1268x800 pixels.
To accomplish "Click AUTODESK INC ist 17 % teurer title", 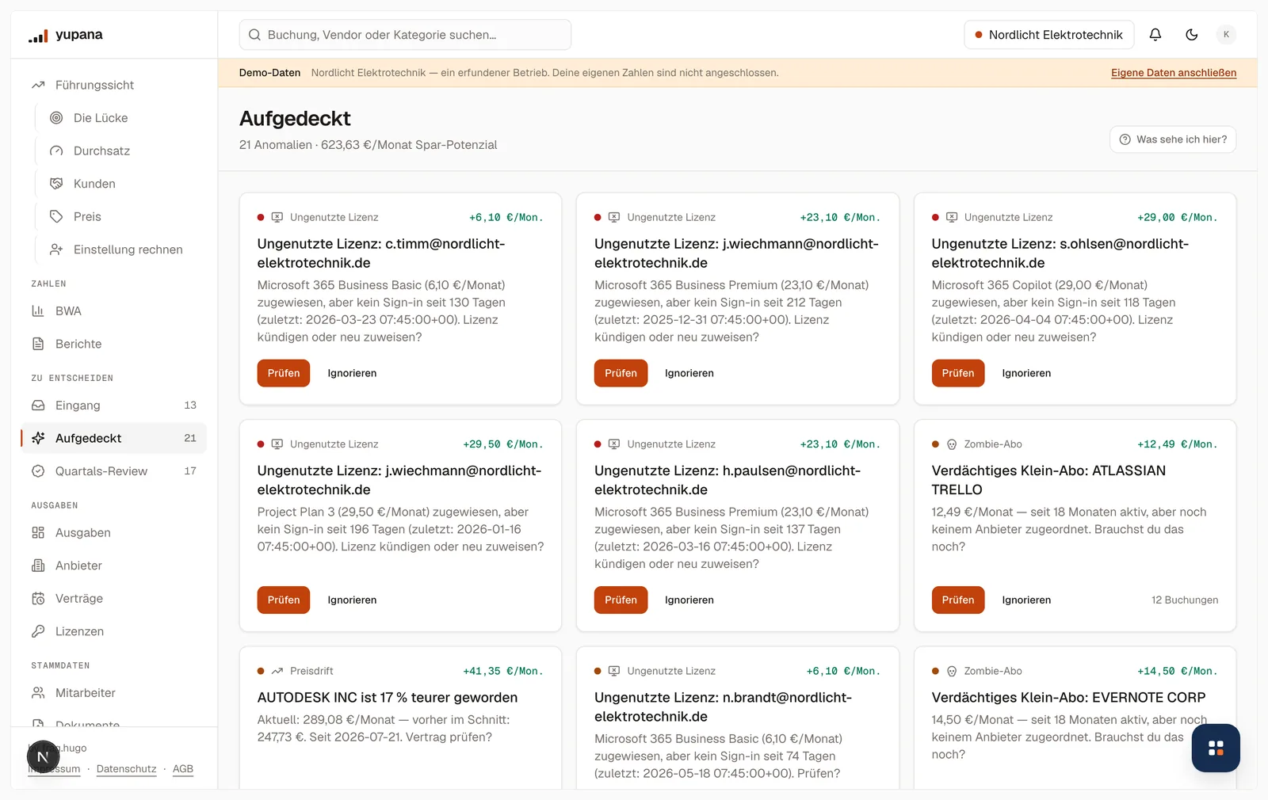I will coord(388,698).
